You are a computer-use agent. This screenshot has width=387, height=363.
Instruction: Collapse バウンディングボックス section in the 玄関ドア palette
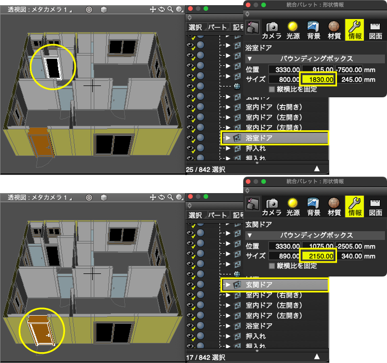click(x=249, y=235)
